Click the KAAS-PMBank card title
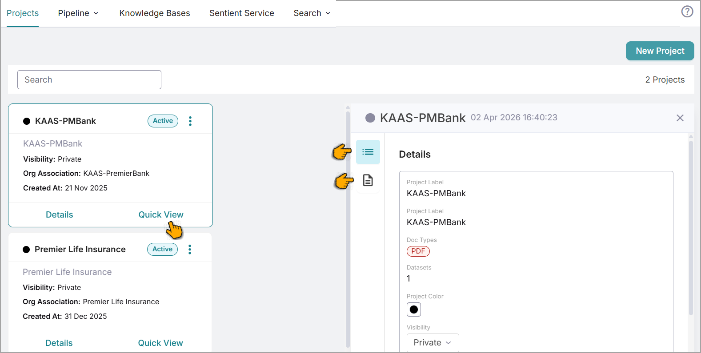The width and height of the screenshot is (701, 353). point(65,121)
